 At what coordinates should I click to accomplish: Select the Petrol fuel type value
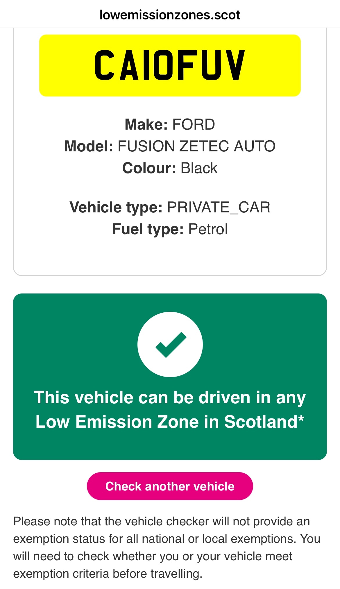[x=208, y=229]
